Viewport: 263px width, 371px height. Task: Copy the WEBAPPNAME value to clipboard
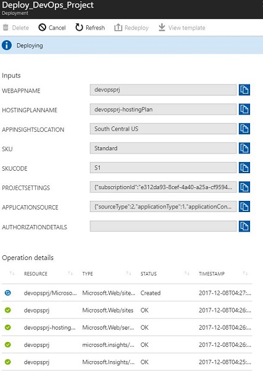(x=245, y=90)
